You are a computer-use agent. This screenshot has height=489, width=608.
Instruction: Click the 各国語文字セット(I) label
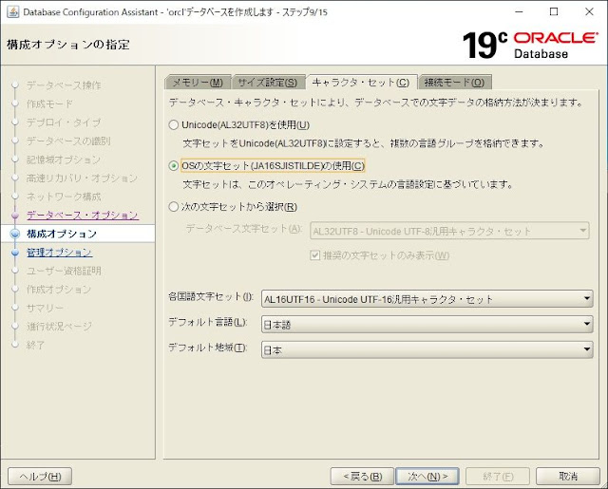pyautogui.click(x=211, y=297)
